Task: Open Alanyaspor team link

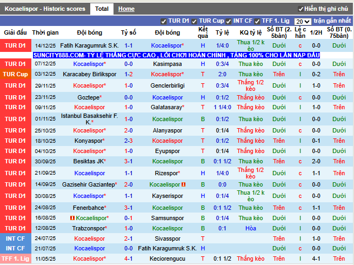Action: (x=168, y=130)
